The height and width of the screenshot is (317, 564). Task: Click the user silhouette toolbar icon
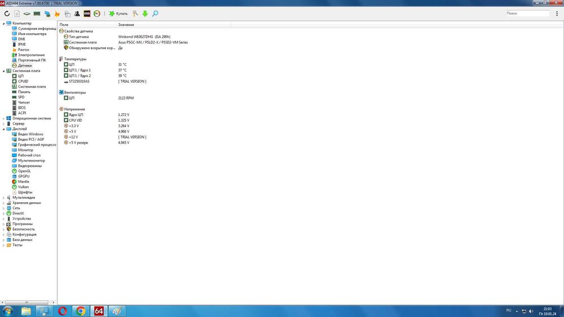pyautogui.click(x=77, y=14)
